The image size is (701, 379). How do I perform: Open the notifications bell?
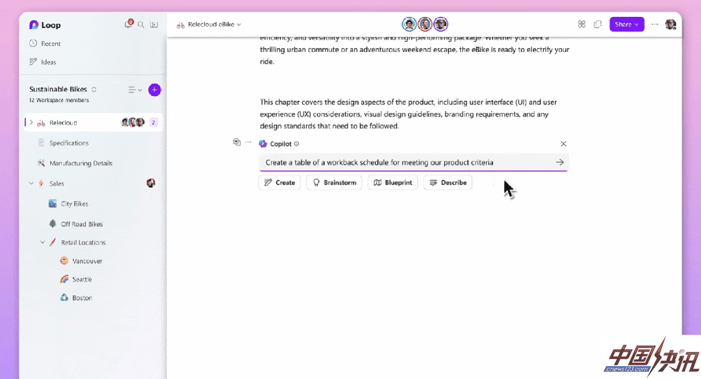pos(128,24)
